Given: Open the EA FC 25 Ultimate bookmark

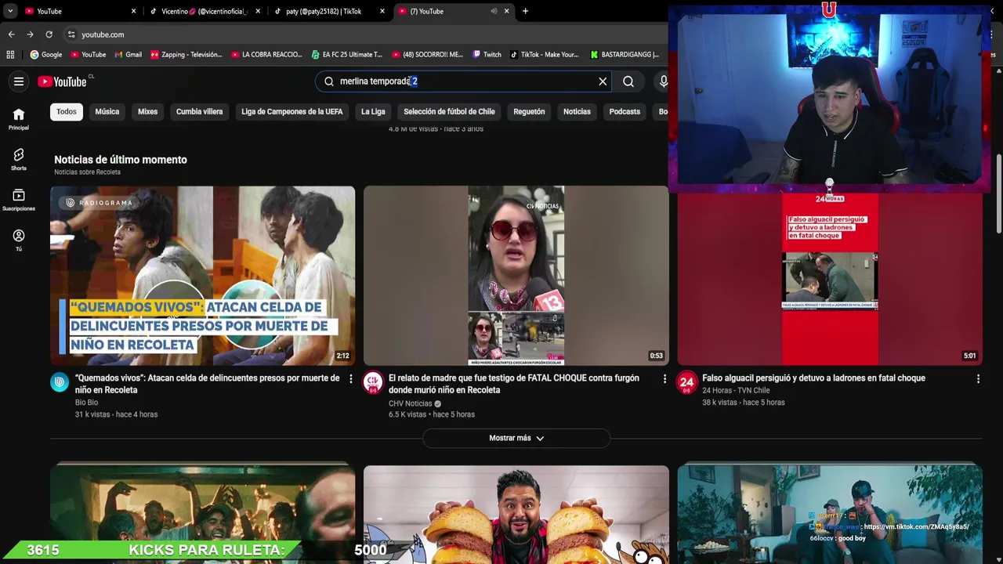Looking at the screenshot, I should [x=347, y=55].
